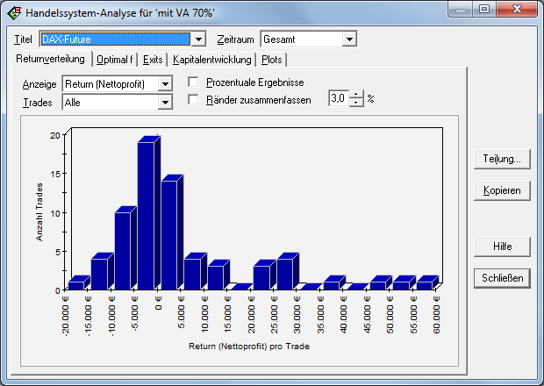Screen dimensions: 544x386
Task: Toggle the Ränder zusammenfassen checkbox
Action: (194, 99)
